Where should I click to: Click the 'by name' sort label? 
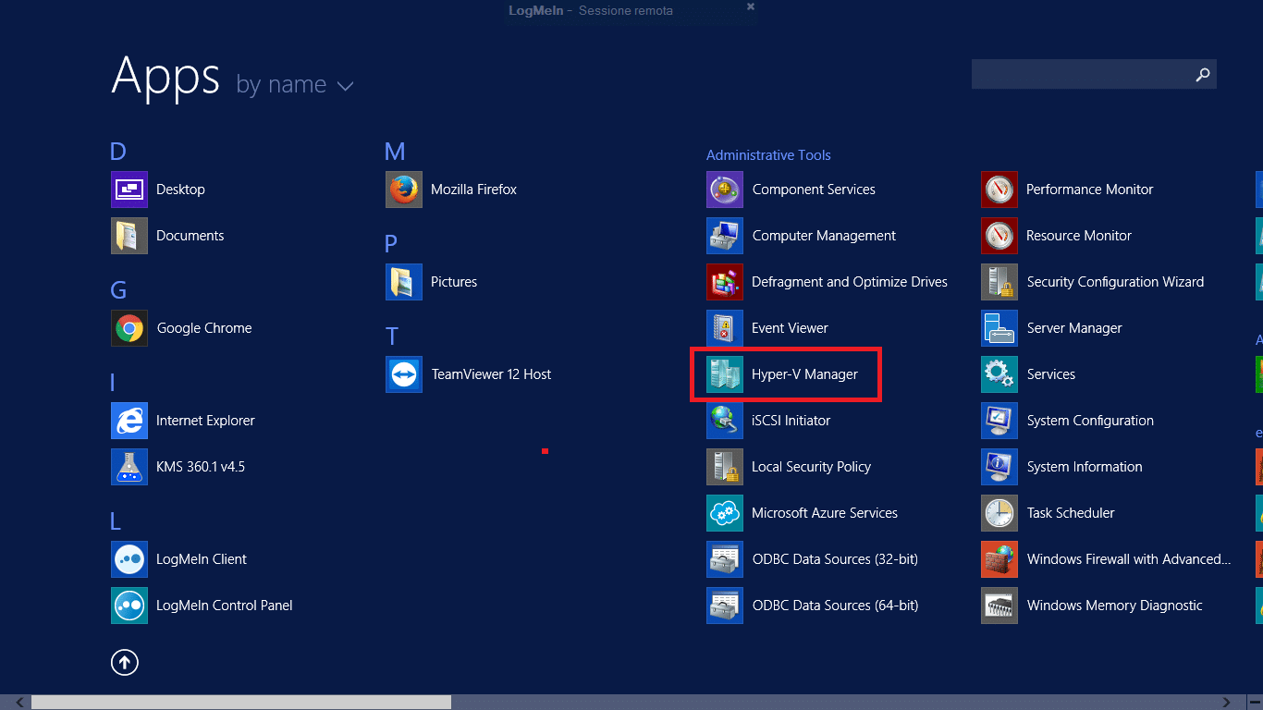click(x=281, y=84)
